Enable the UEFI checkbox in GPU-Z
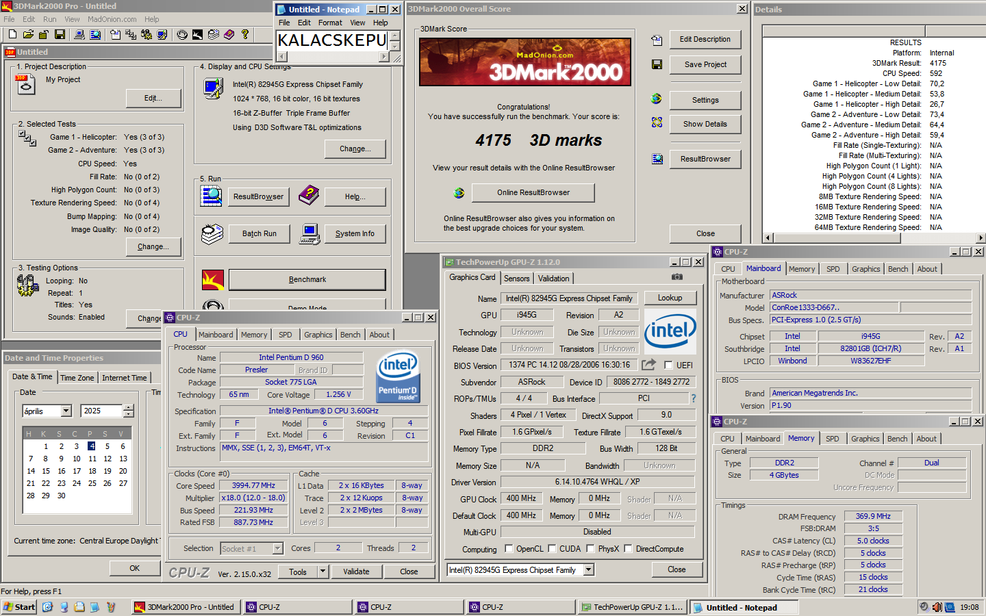Image resolution: width=986 pixels, height=616 pixels. (668, 365)
